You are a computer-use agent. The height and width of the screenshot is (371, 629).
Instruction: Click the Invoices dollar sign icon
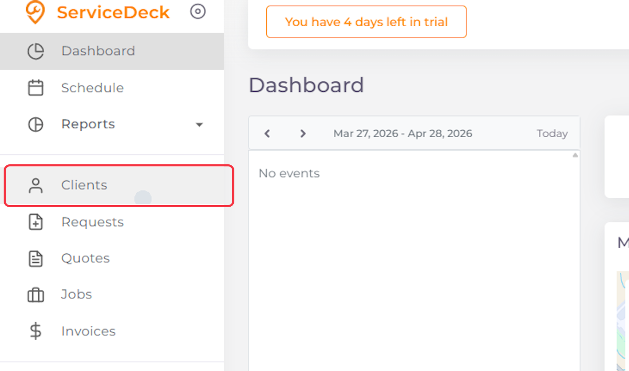36,331
